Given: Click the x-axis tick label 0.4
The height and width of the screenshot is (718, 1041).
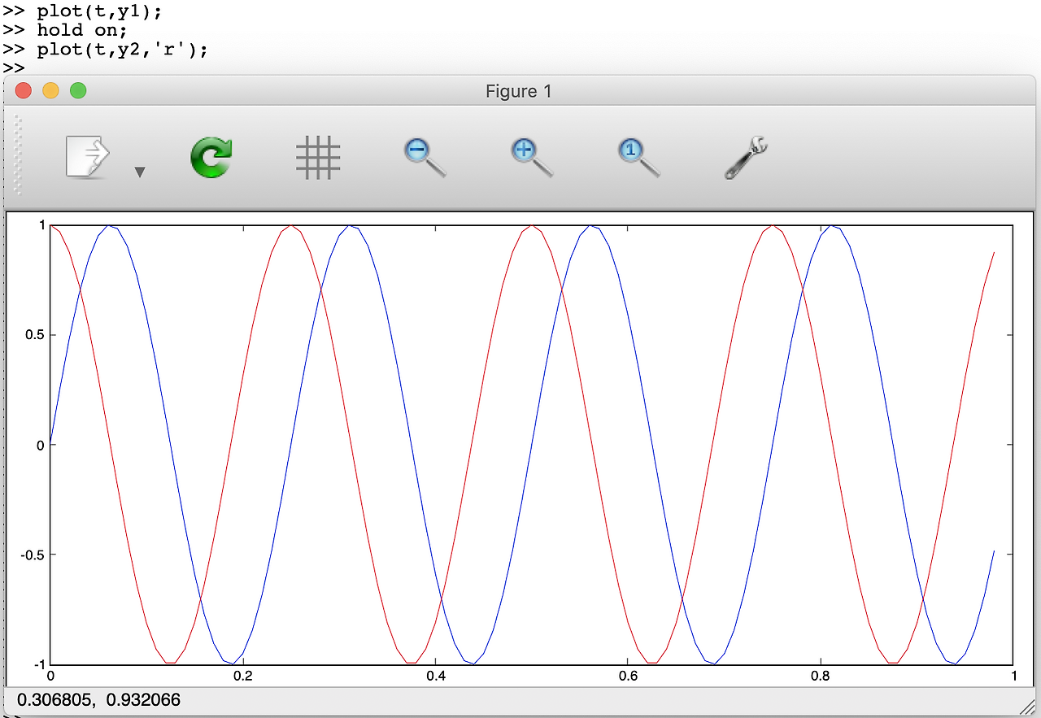Looking at the screenshot, I should click(x=437, y=675).
